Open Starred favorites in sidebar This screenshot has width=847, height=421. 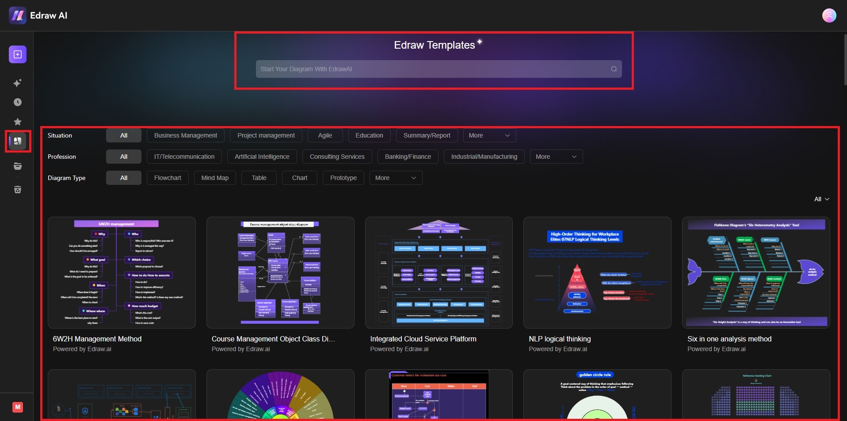pyautogui.click(x=18, y=122)
